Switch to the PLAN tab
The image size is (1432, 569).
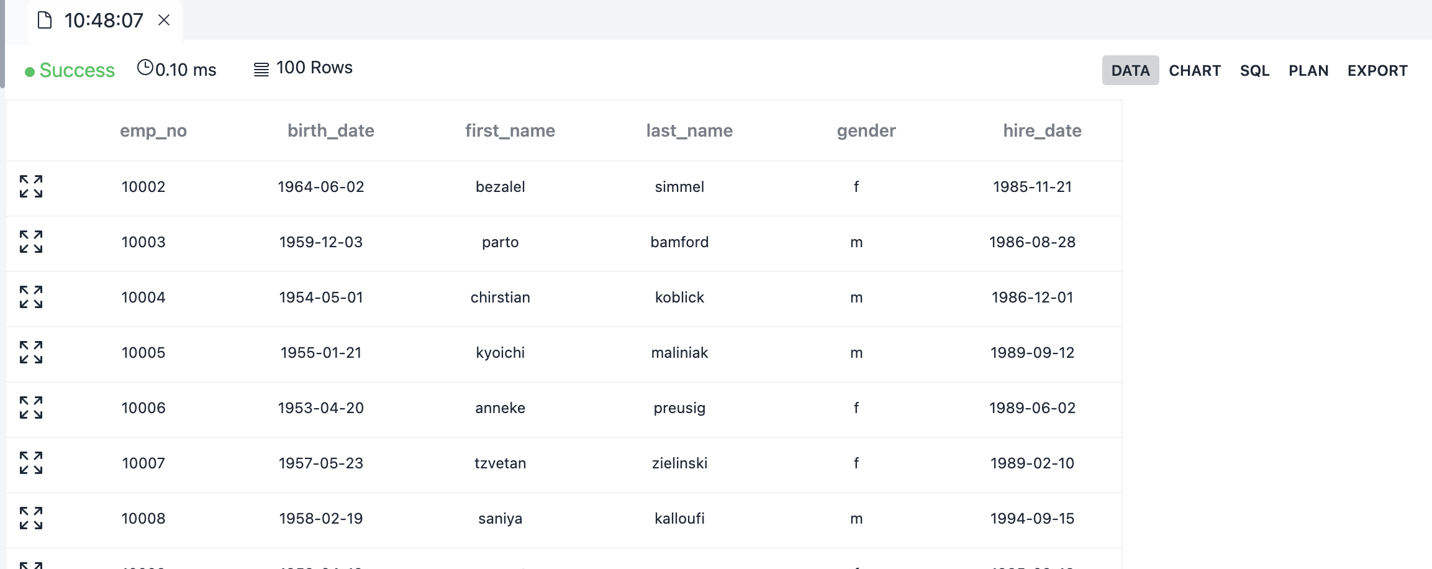[1308, 70]
